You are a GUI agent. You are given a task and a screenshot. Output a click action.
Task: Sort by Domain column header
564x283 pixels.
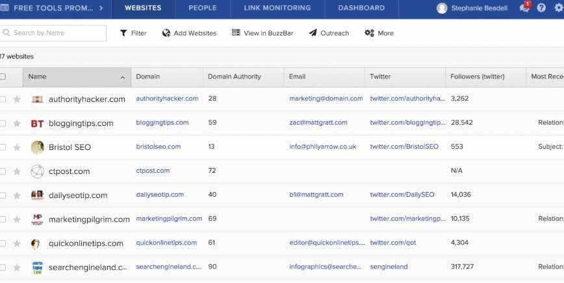(147, 77)
